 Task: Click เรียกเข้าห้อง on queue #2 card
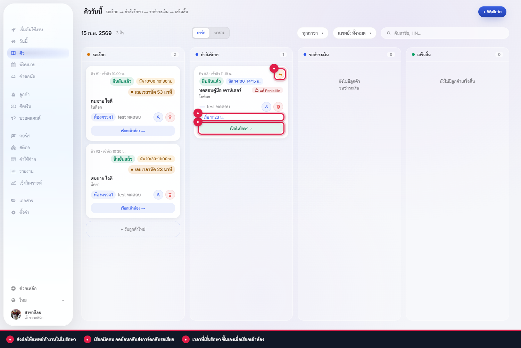point(133,208)
